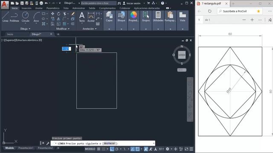Click the Tabla icon in Anotación panel
Image resolution: width=273 pixels, height=153 pixels.
(x=98, y=24)
